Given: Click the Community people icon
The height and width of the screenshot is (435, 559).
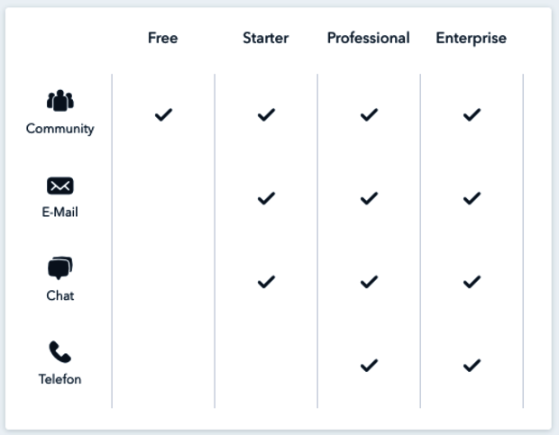Looking at the screenshot, I should tap(60, 100).
